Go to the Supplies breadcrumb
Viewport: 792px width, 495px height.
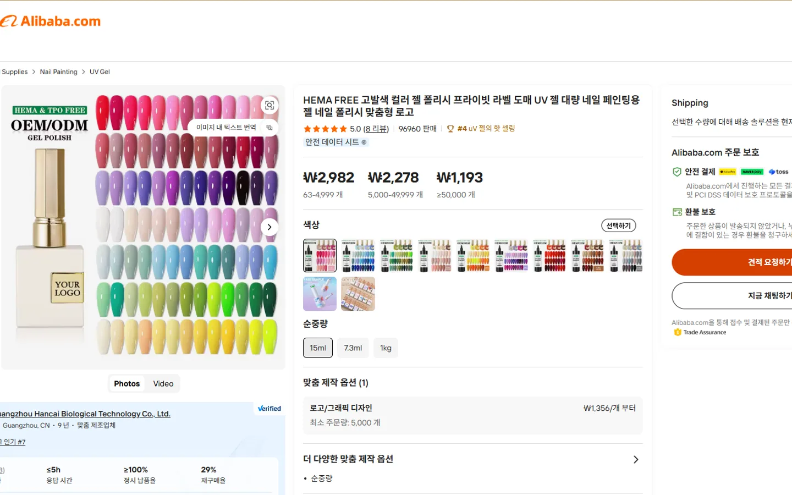coord(14,72)
